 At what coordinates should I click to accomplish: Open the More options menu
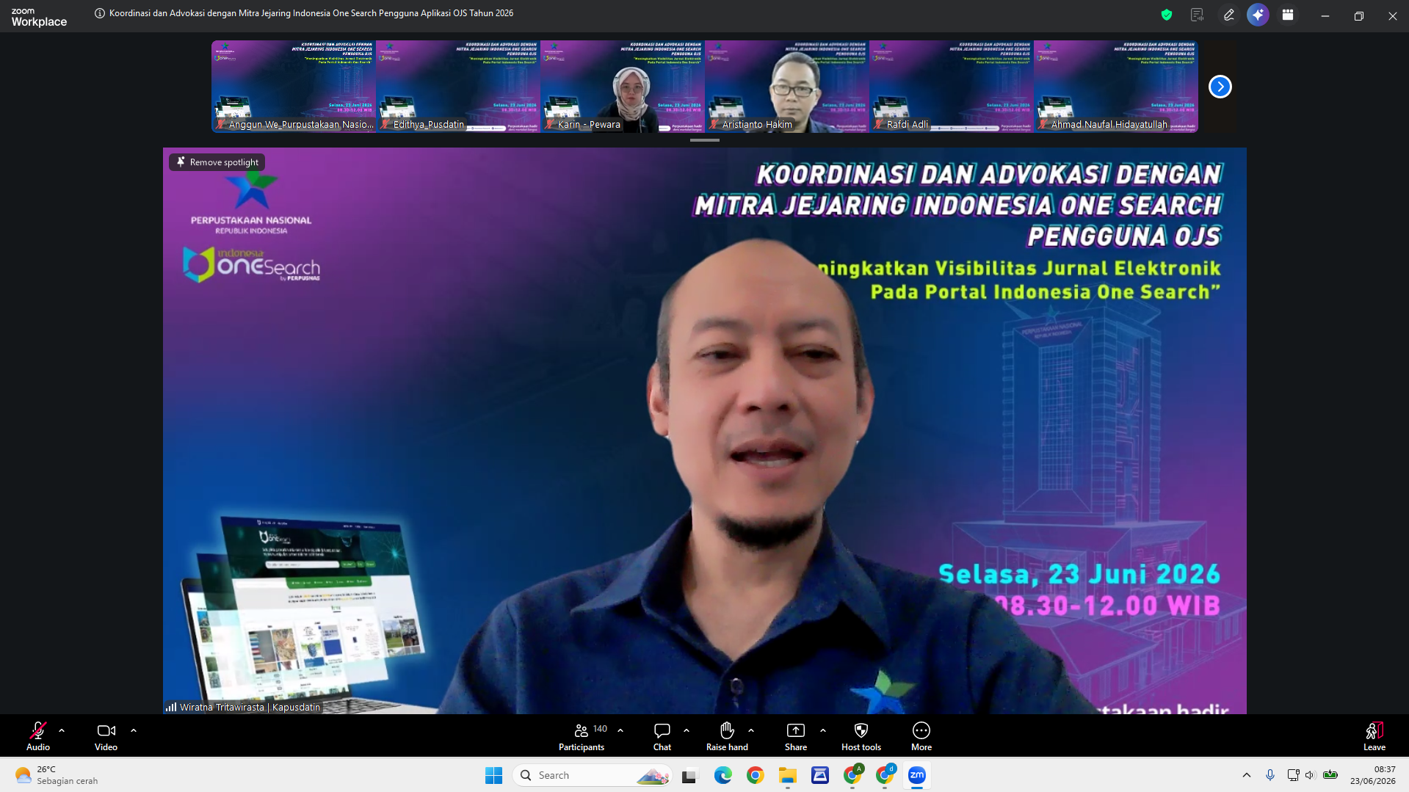(921, 736)
